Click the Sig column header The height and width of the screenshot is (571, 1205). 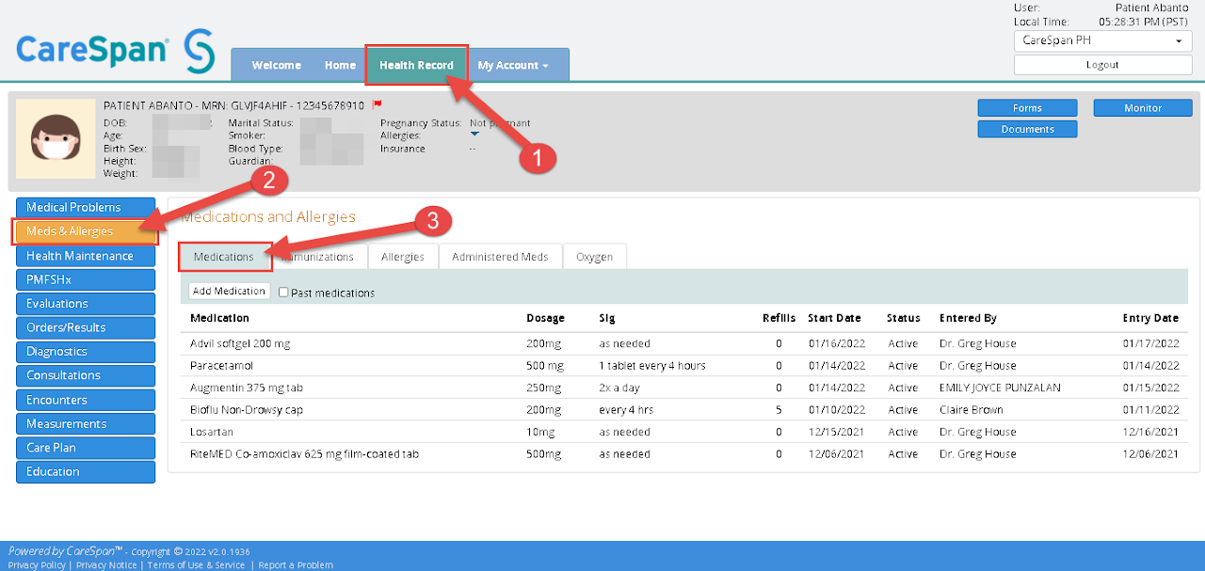coord(606,318)
